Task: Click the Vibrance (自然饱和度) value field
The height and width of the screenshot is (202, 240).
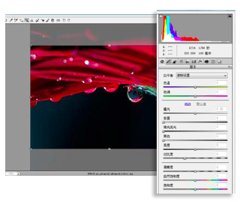Action: (x=221, y=176)
